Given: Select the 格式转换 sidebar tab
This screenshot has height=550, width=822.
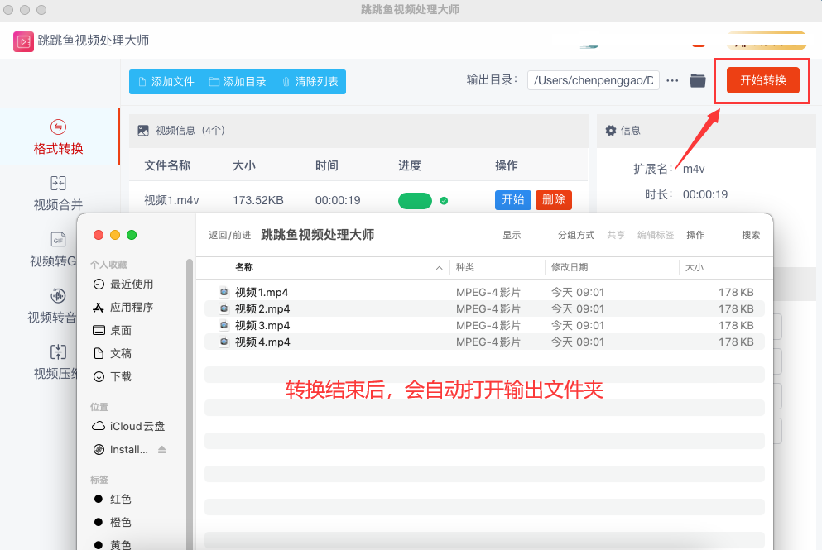Looking at the screenshot, I should [x=58, y=137].
